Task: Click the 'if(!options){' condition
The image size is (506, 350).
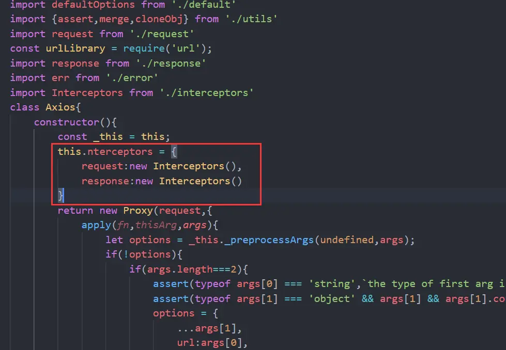Action: click(144, 254)
